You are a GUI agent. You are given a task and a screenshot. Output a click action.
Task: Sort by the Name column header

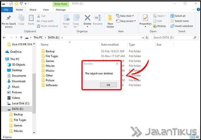tap(45, 45)
